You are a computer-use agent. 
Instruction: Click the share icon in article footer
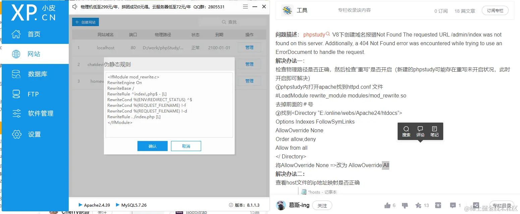click(x=476, y=205)
